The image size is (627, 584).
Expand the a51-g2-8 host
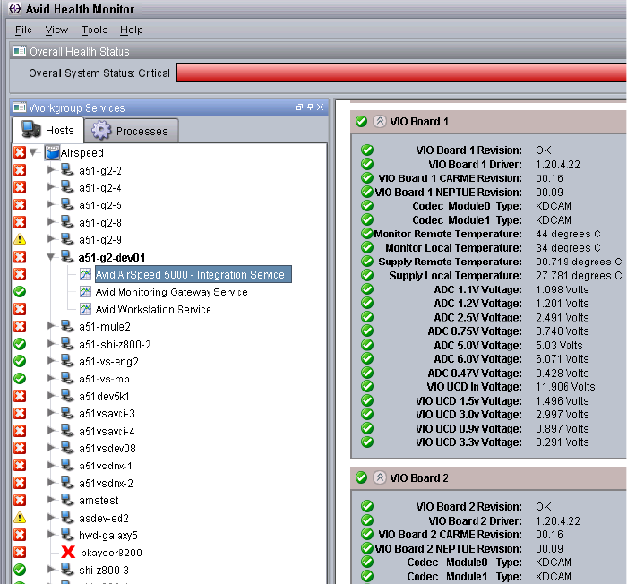click(x=51, y=222)
